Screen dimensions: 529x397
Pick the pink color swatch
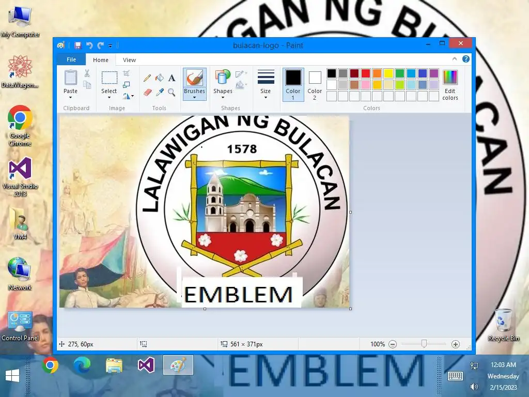coord(366,85)
